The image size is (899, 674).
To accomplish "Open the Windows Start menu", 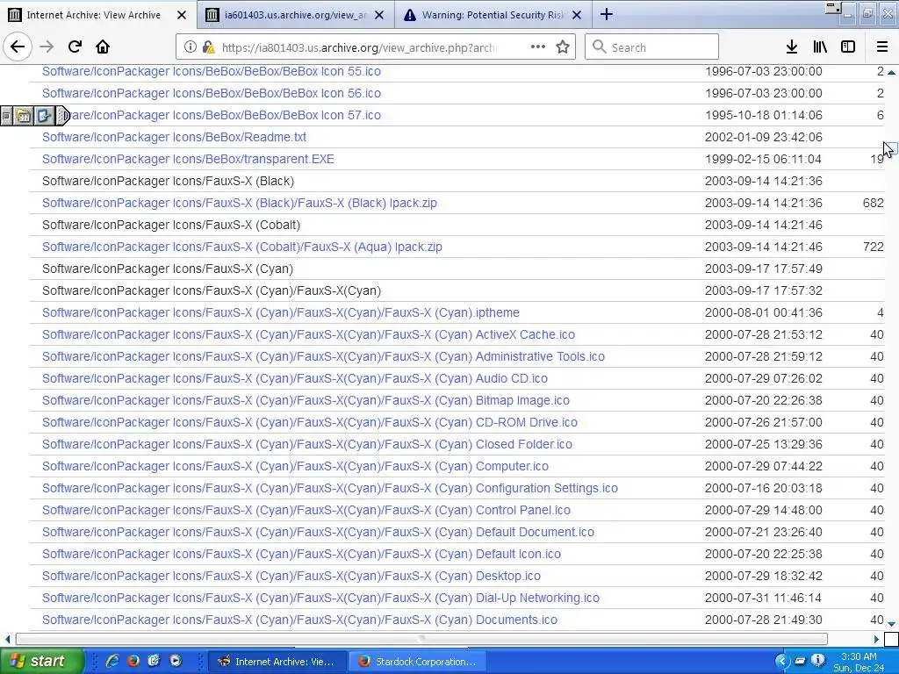I will click(42, 661).
